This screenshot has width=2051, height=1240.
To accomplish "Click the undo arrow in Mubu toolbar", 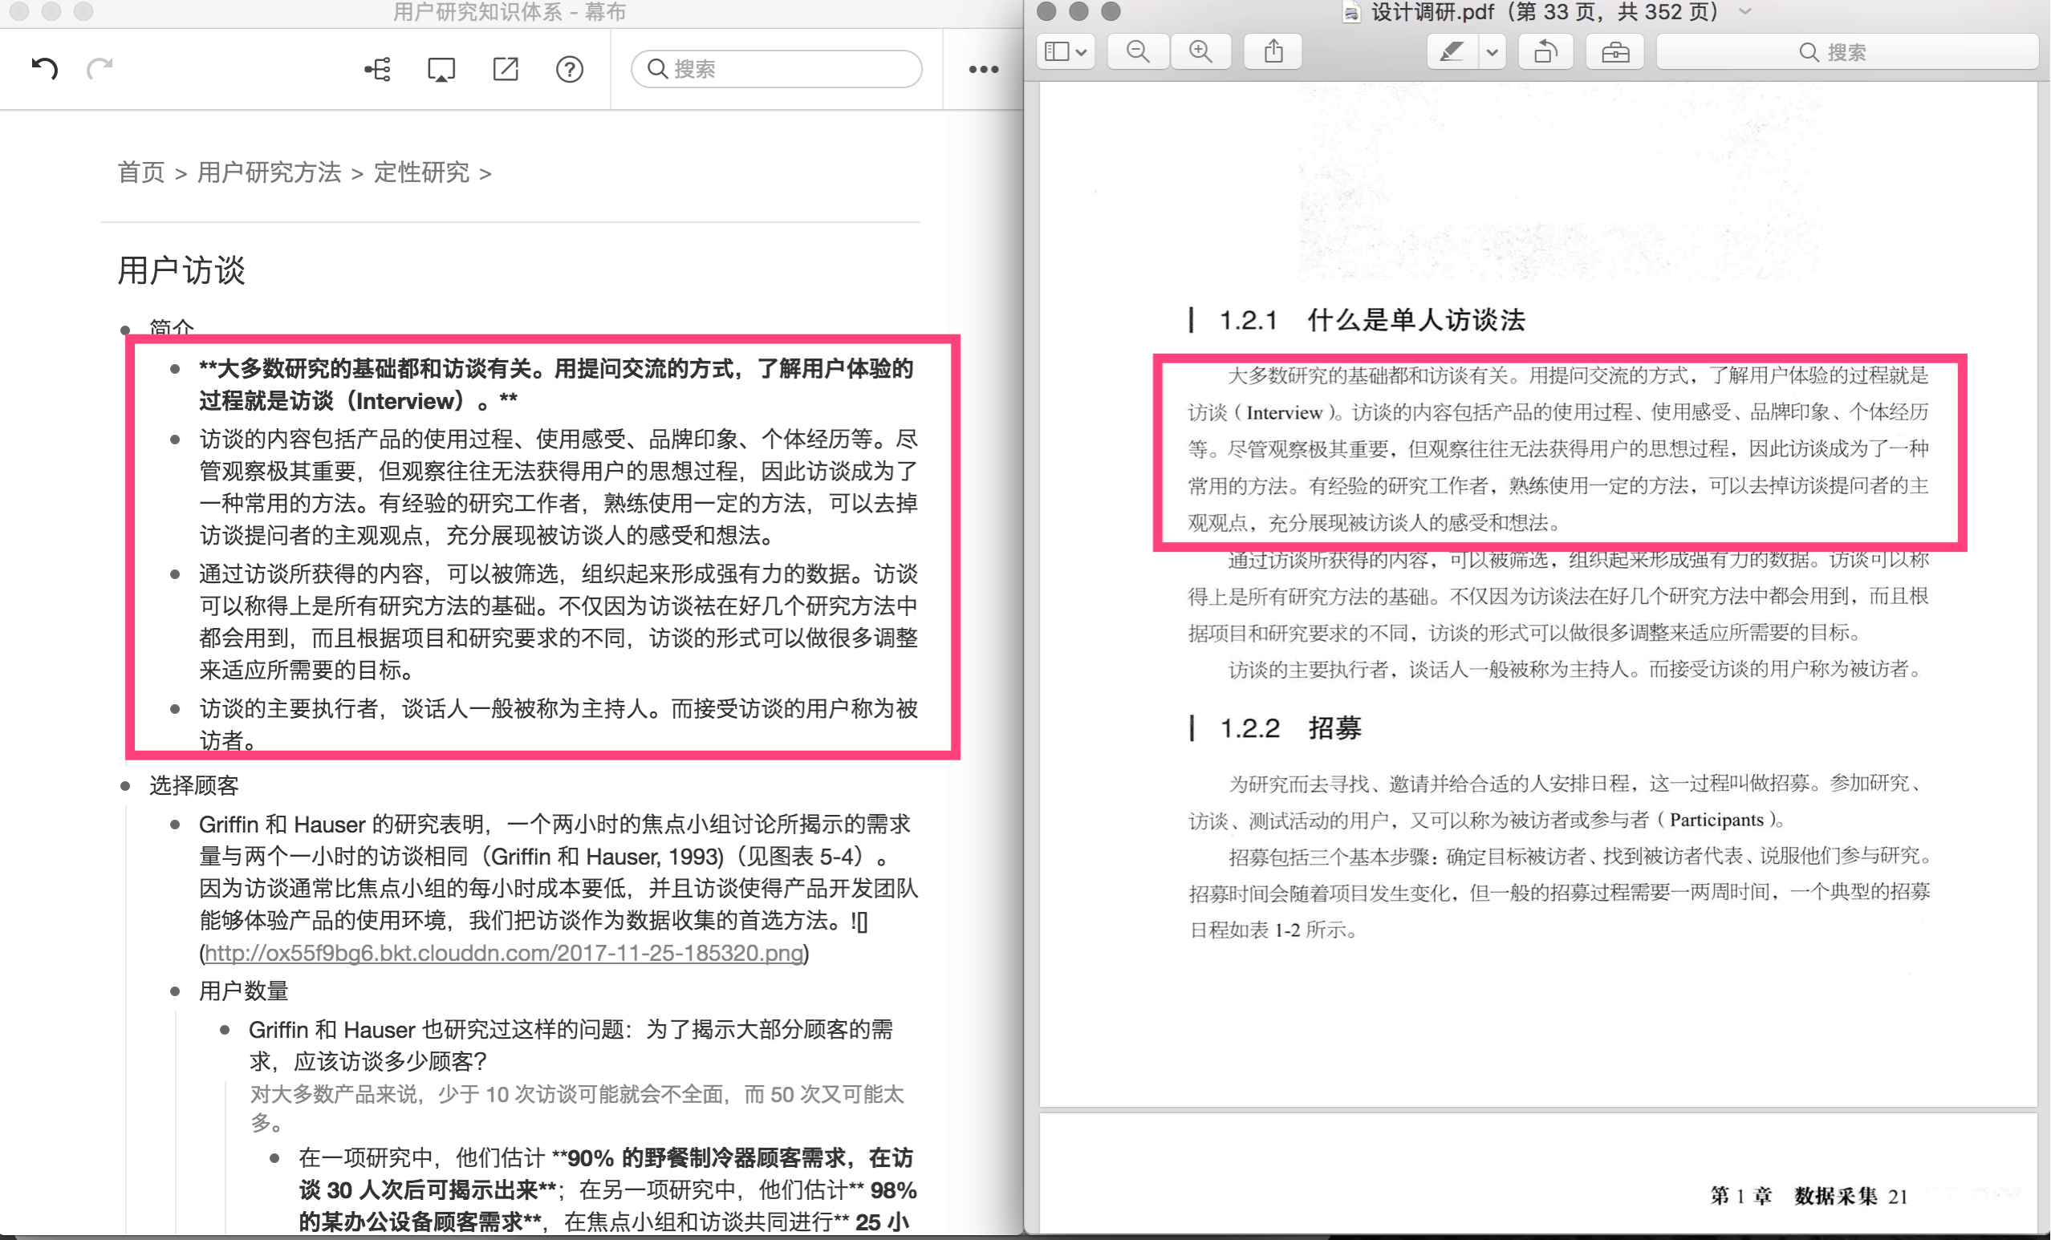I will (x=45, y=68).
